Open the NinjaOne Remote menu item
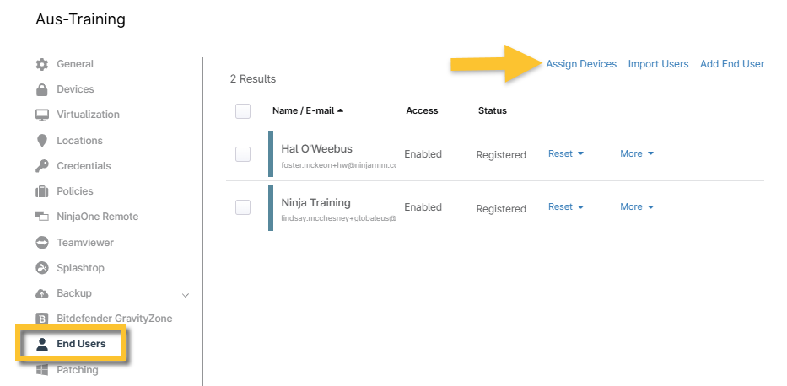The height and width of the screenshot is (386, 787). point(97,217)
